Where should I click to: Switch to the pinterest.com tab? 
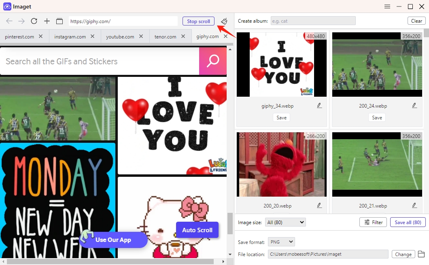coord(19,37)
